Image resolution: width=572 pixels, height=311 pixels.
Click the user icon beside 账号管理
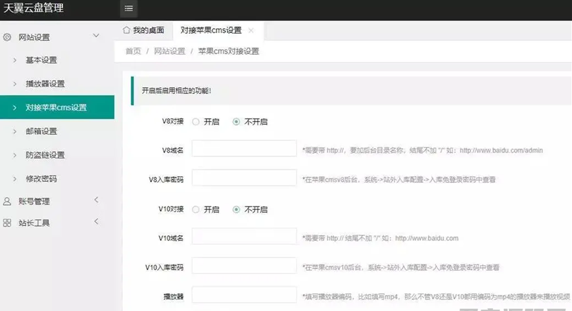7,201
